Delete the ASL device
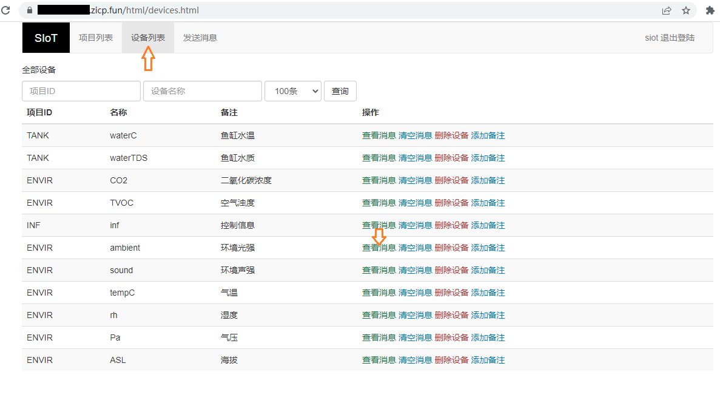The width and height of the screenshot is (720, 400). (451, 361)
